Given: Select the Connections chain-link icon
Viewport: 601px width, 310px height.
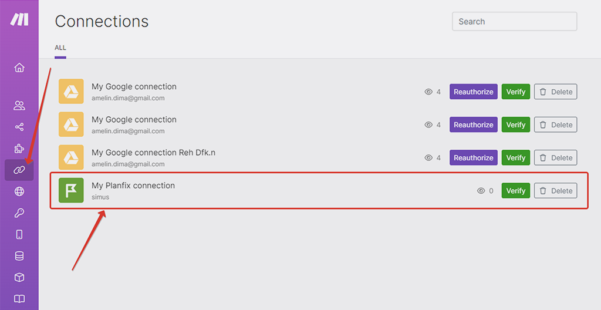Looking at the screenshot, I should (19, 170).
